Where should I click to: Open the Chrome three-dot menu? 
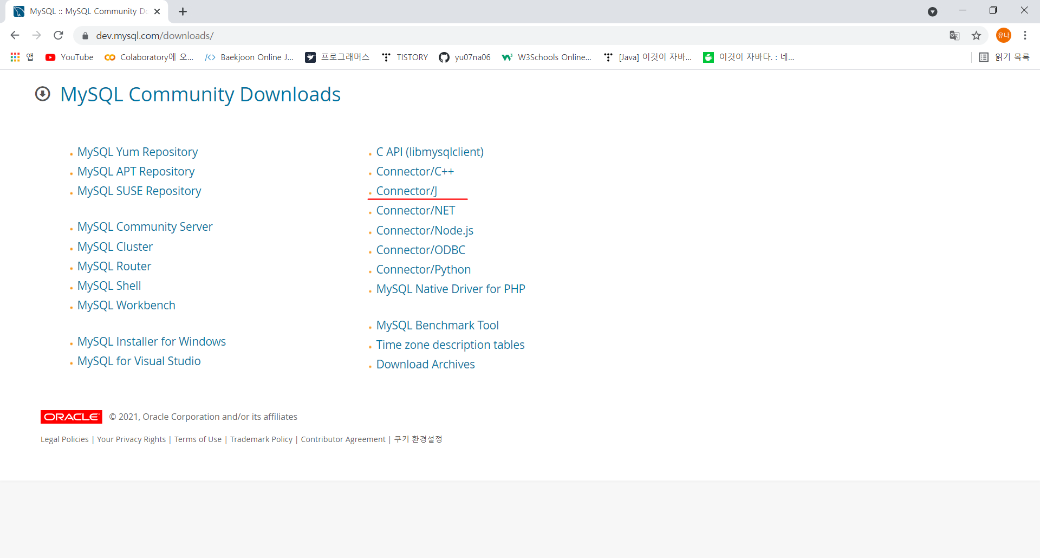(1025, 35)
